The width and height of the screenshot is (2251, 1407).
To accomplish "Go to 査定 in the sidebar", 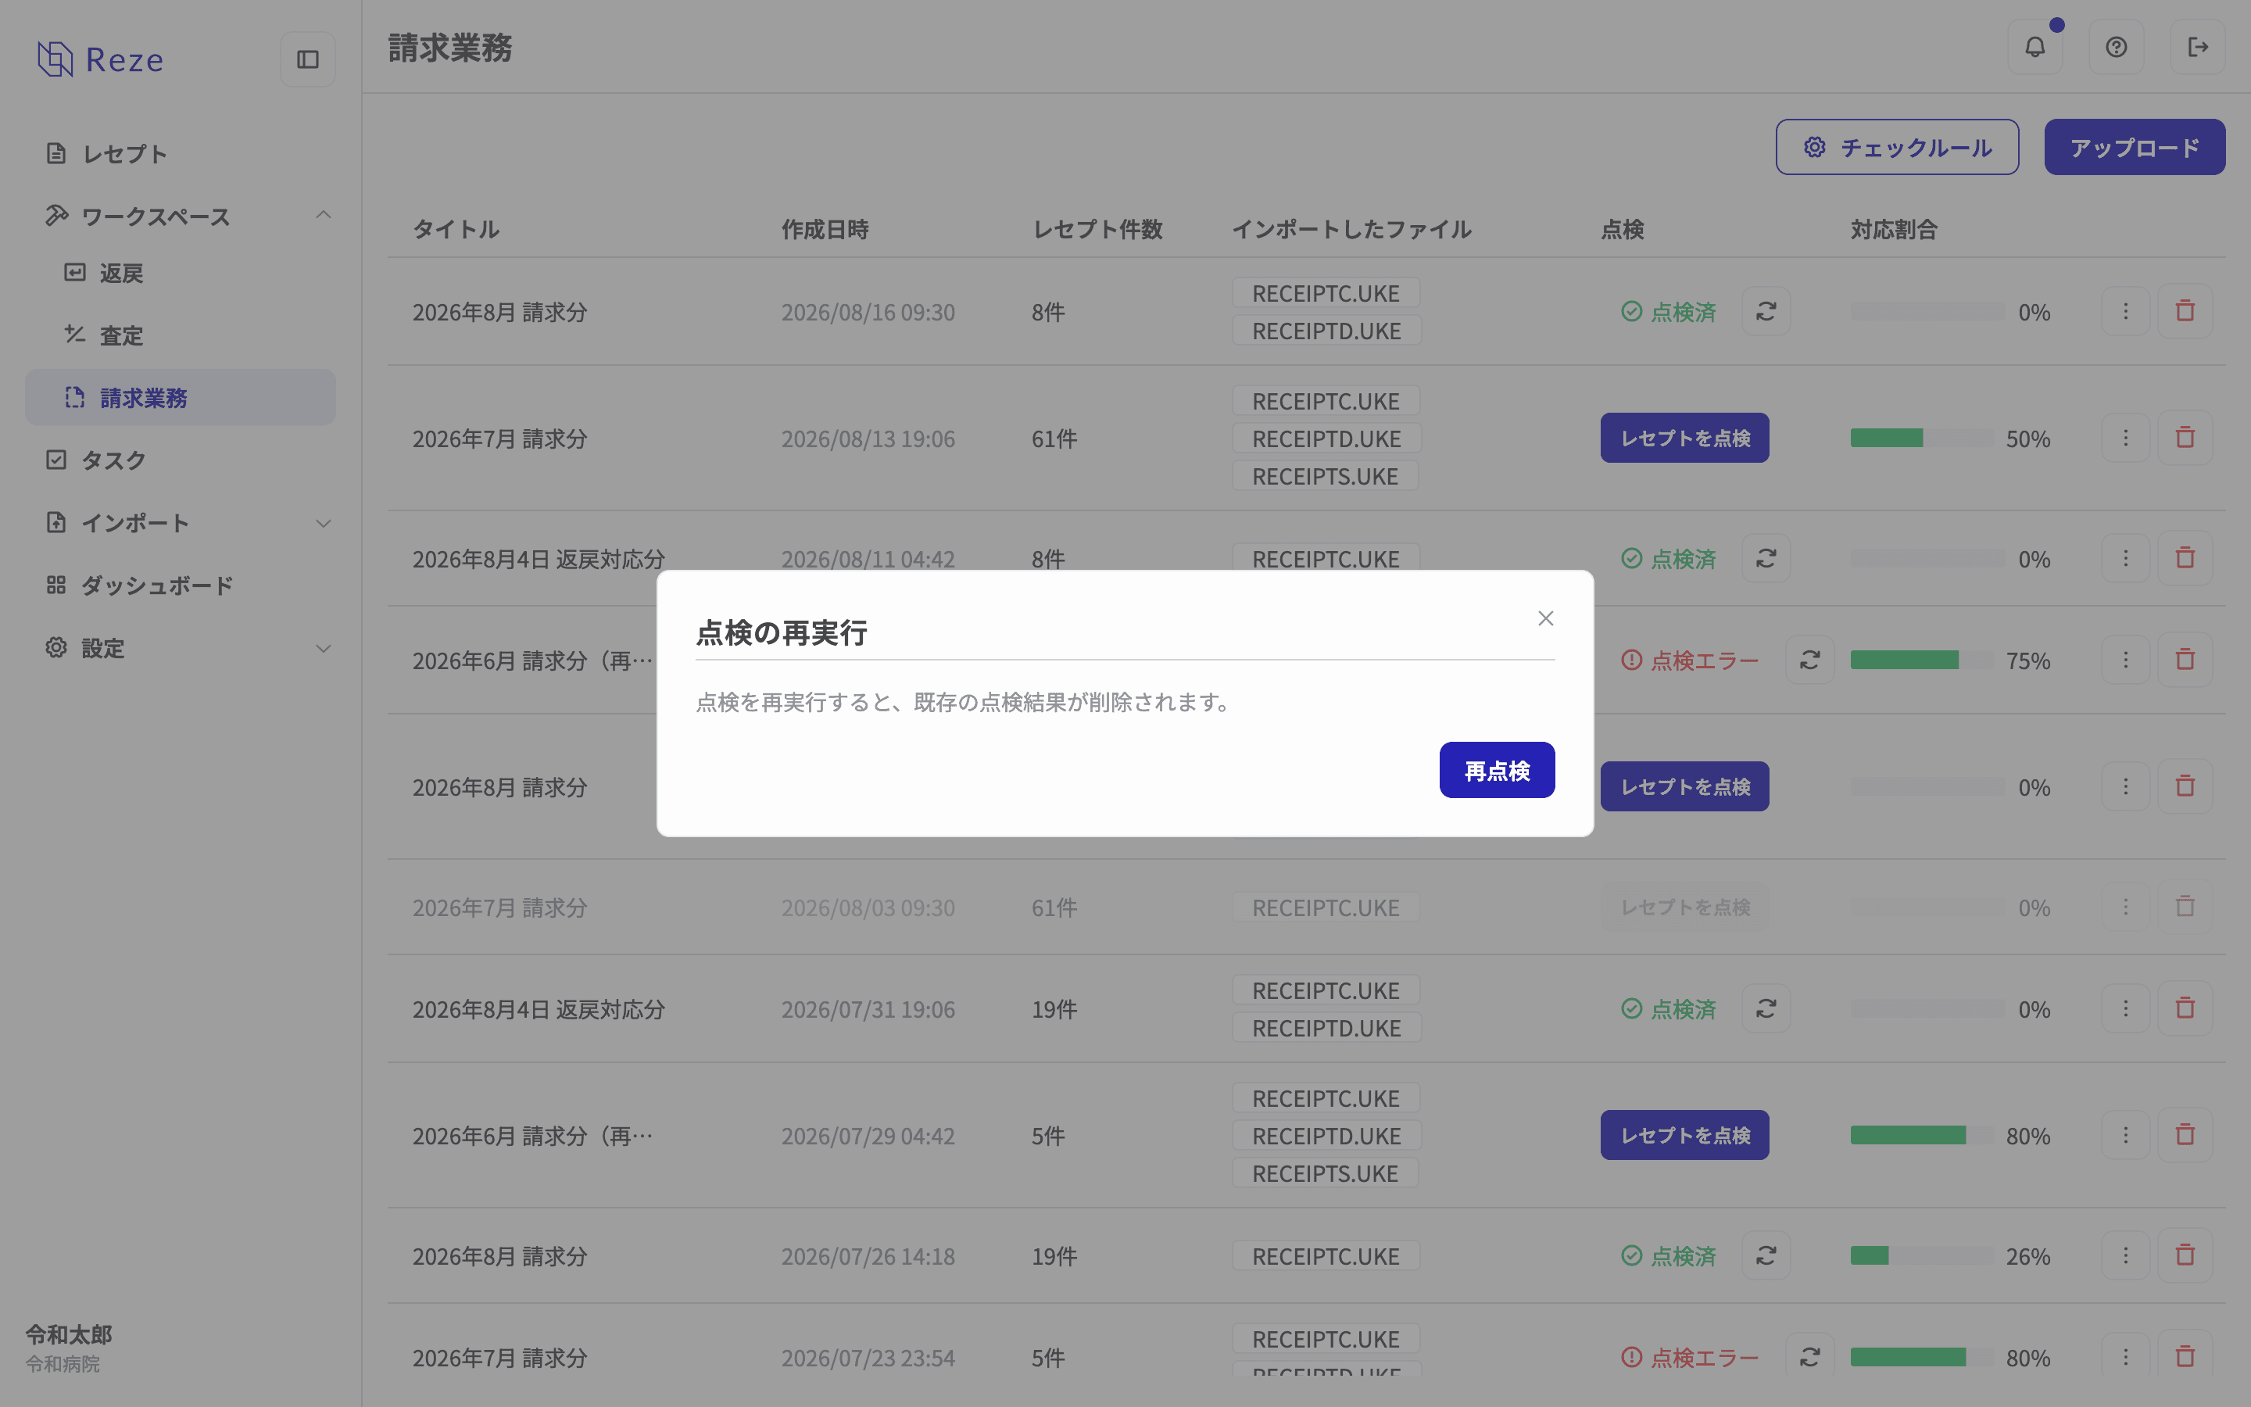I will coord(181,335).
